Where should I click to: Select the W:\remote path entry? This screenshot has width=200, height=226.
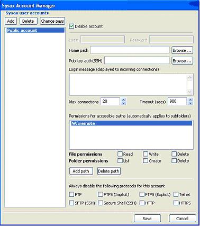coord(131,123)
